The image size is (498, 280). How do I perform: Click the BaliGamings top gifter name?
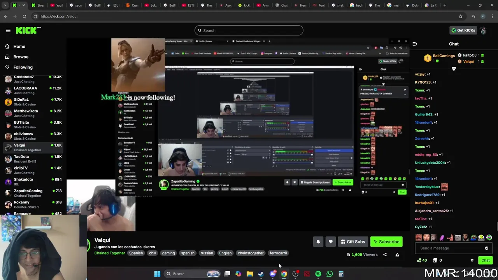click(444, 56)
